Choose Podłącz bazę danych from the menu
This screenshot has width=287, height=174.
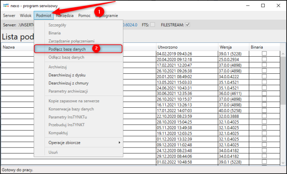78,49
